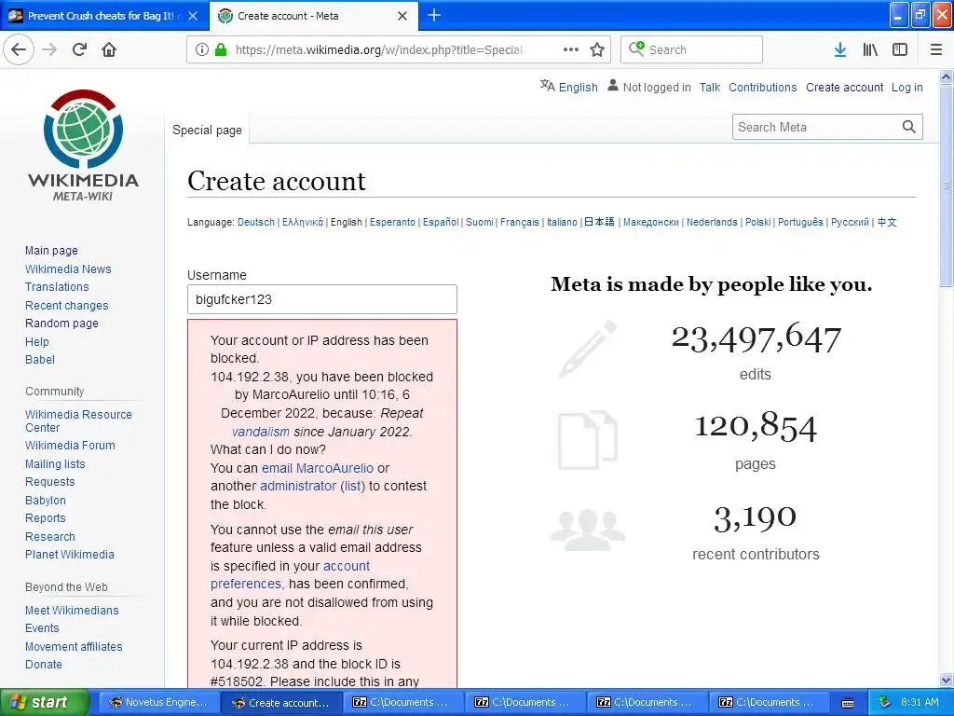The width and height of the screenshot is (954, 716).
Task: Select Create account taskbar window
Action: [281, 702]
